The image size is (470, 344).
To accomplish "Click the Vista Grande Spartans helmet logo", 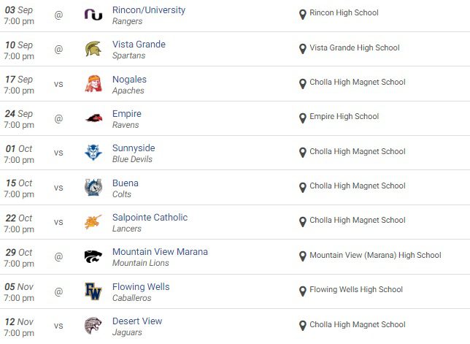I will 93,50.
